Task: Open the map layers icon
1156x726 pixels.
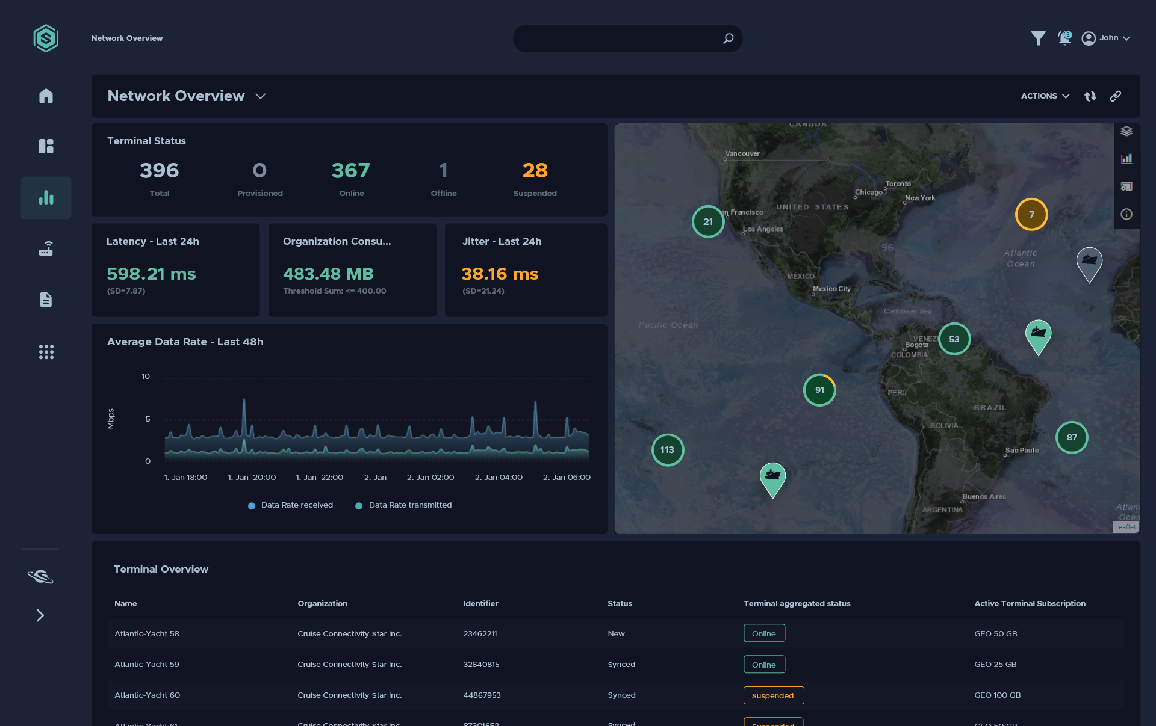Action: [x=1126, y=131]
